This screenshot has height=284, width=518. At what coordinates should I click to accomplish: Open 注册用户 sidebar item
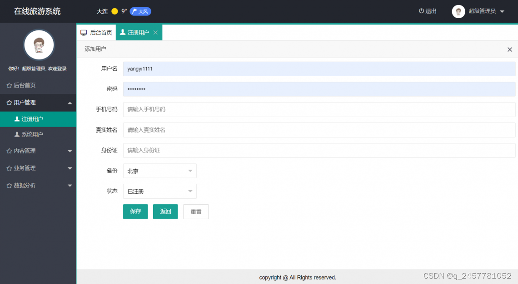[38, 119]
